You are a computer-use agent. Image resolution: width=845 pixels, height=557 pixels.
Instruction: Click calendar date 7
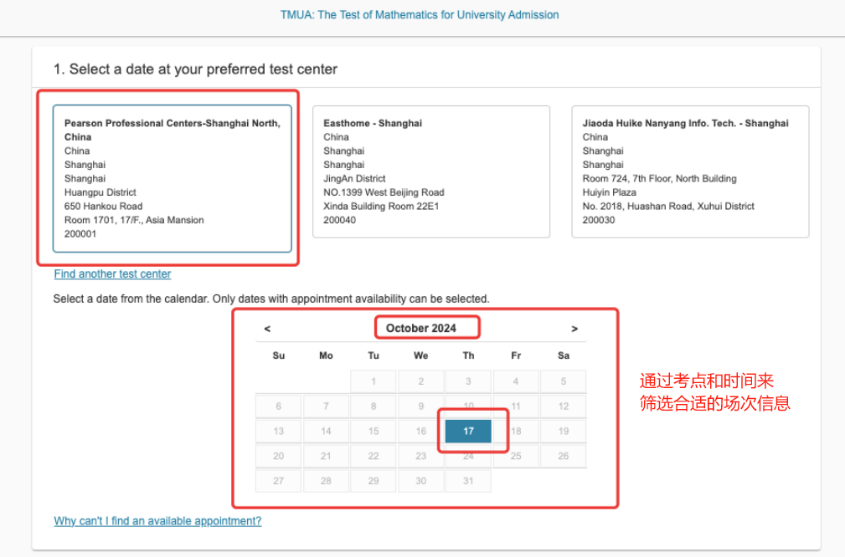[326, 406]
